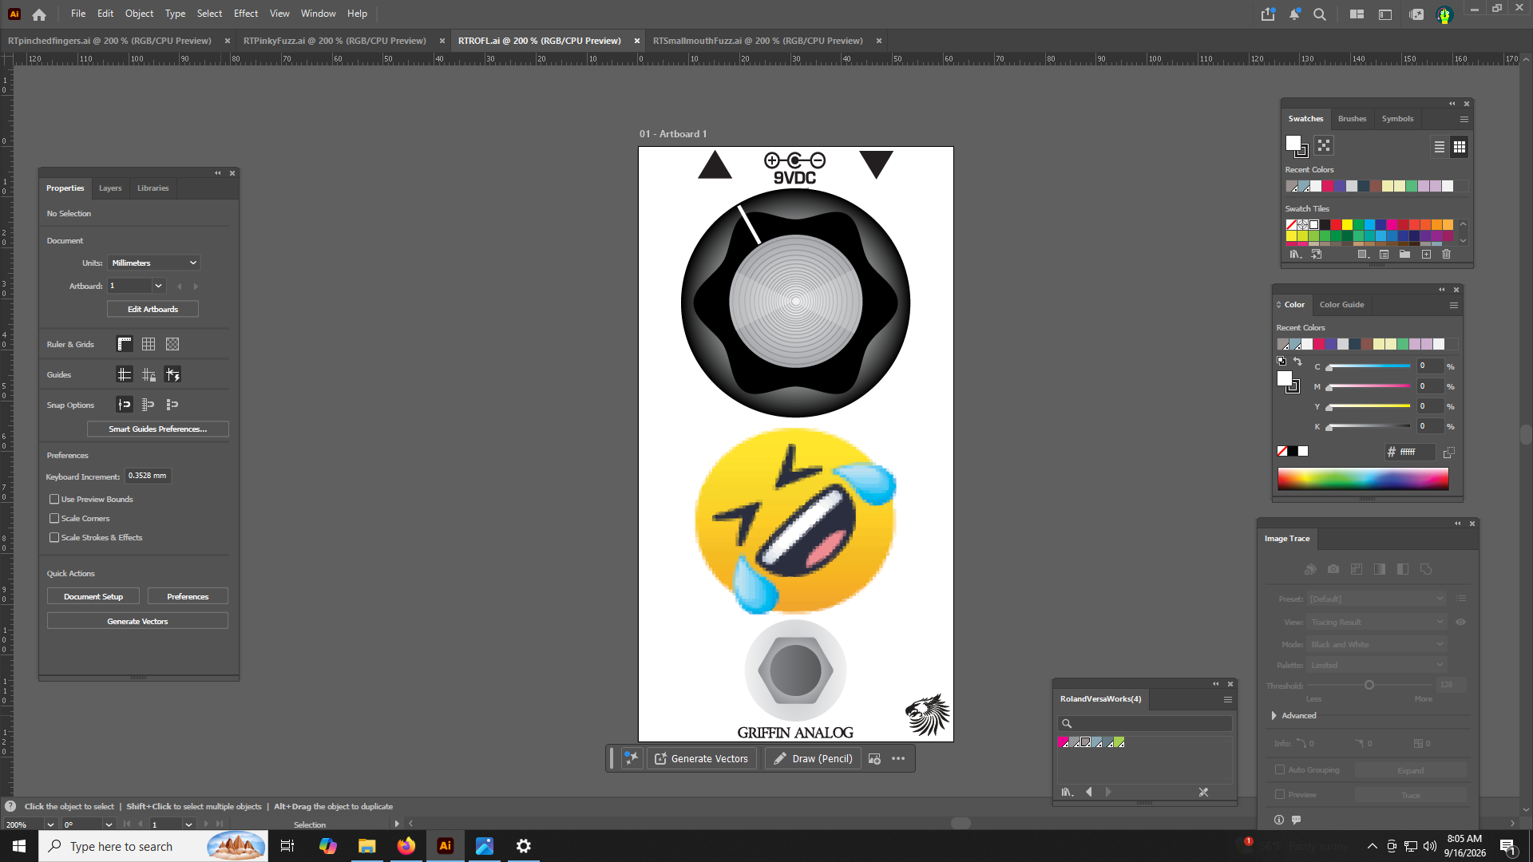Add a new swatch in Swatches panel

click(1426, 255)
